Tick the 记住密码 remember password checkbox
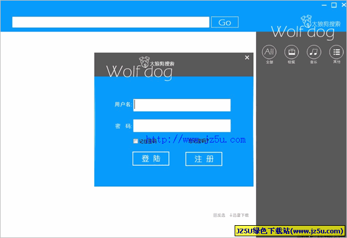Image resolution: width=347 pixels, height=238 pixels. coord(136,141)
